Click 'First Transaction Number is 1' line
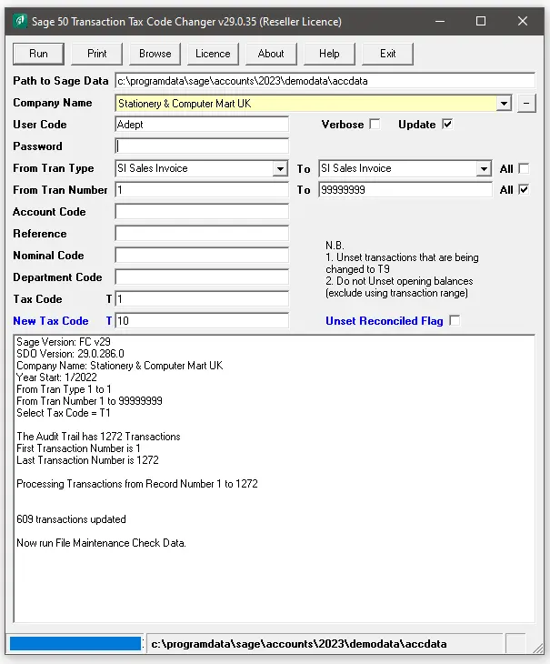Image resolution: width=550 pixels, height=664 pixels. tap(78, 448)
